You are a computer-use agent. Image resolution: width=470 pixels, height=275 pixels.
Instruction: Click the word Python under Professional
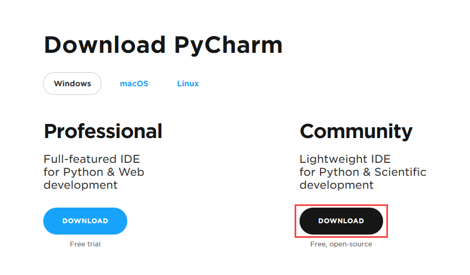(81, 172)
